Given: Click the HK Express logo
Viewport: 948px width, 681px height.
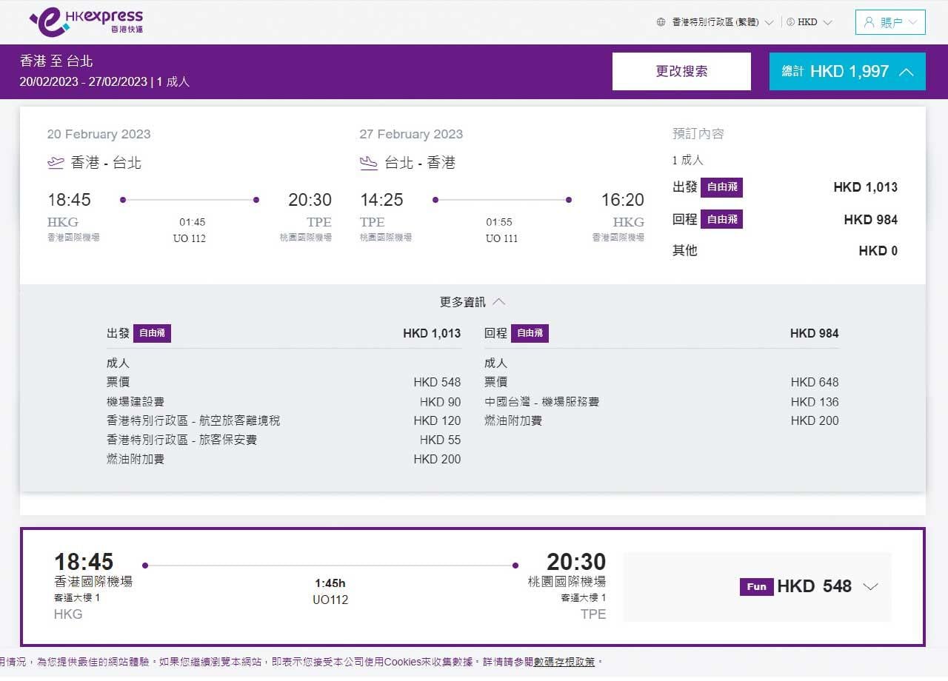Looking at the screenshot, I should (x=86, y=21).
